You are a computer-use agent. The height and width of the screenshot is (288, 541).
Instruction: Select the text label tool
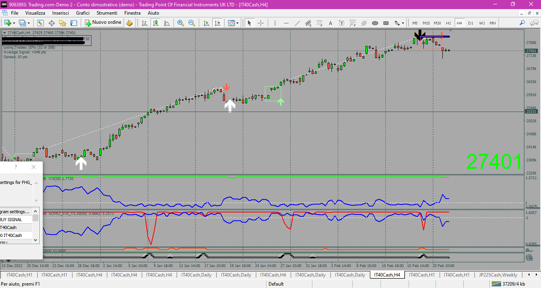(341, 23)
